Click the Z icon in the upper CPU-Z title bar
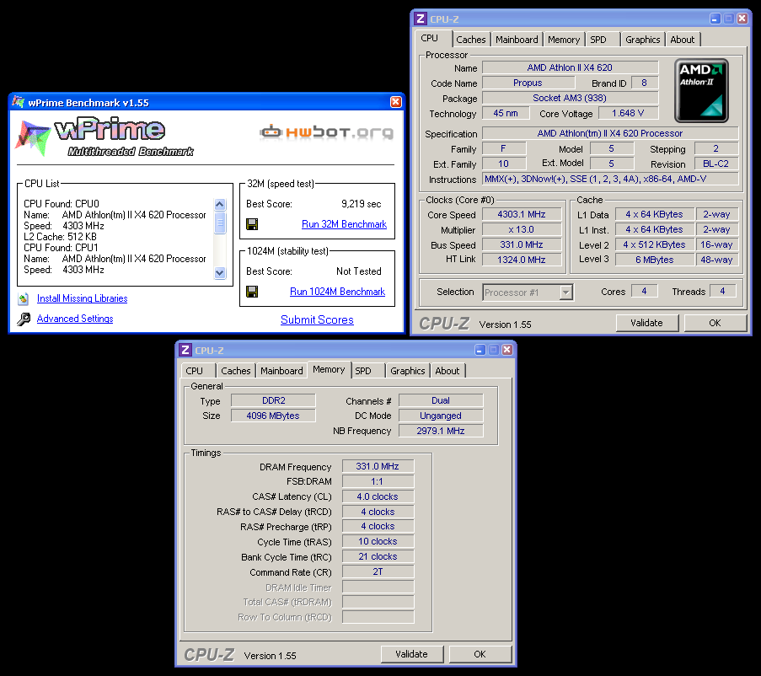 (421, 19)
